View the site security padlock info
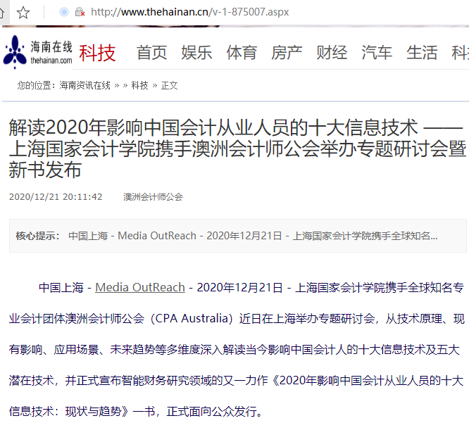469x423 pixels. (x=80, y=12)
